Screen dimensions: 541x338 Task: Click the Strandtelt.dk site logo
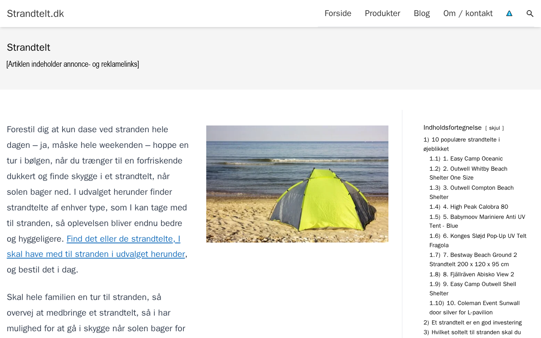[x=36, y=14]
